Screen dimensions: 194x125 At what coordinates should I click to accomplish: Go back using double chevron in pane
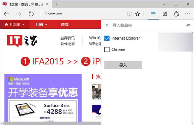[x=107, y=25]
